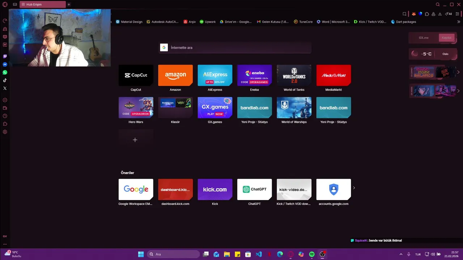Viewport: 463px width, 260px height.
Task: Open the Dart packages bookmark
Action: point(404,22)
